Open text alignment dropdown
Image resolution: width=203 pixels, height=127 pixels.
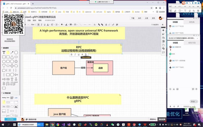[53, 25]
